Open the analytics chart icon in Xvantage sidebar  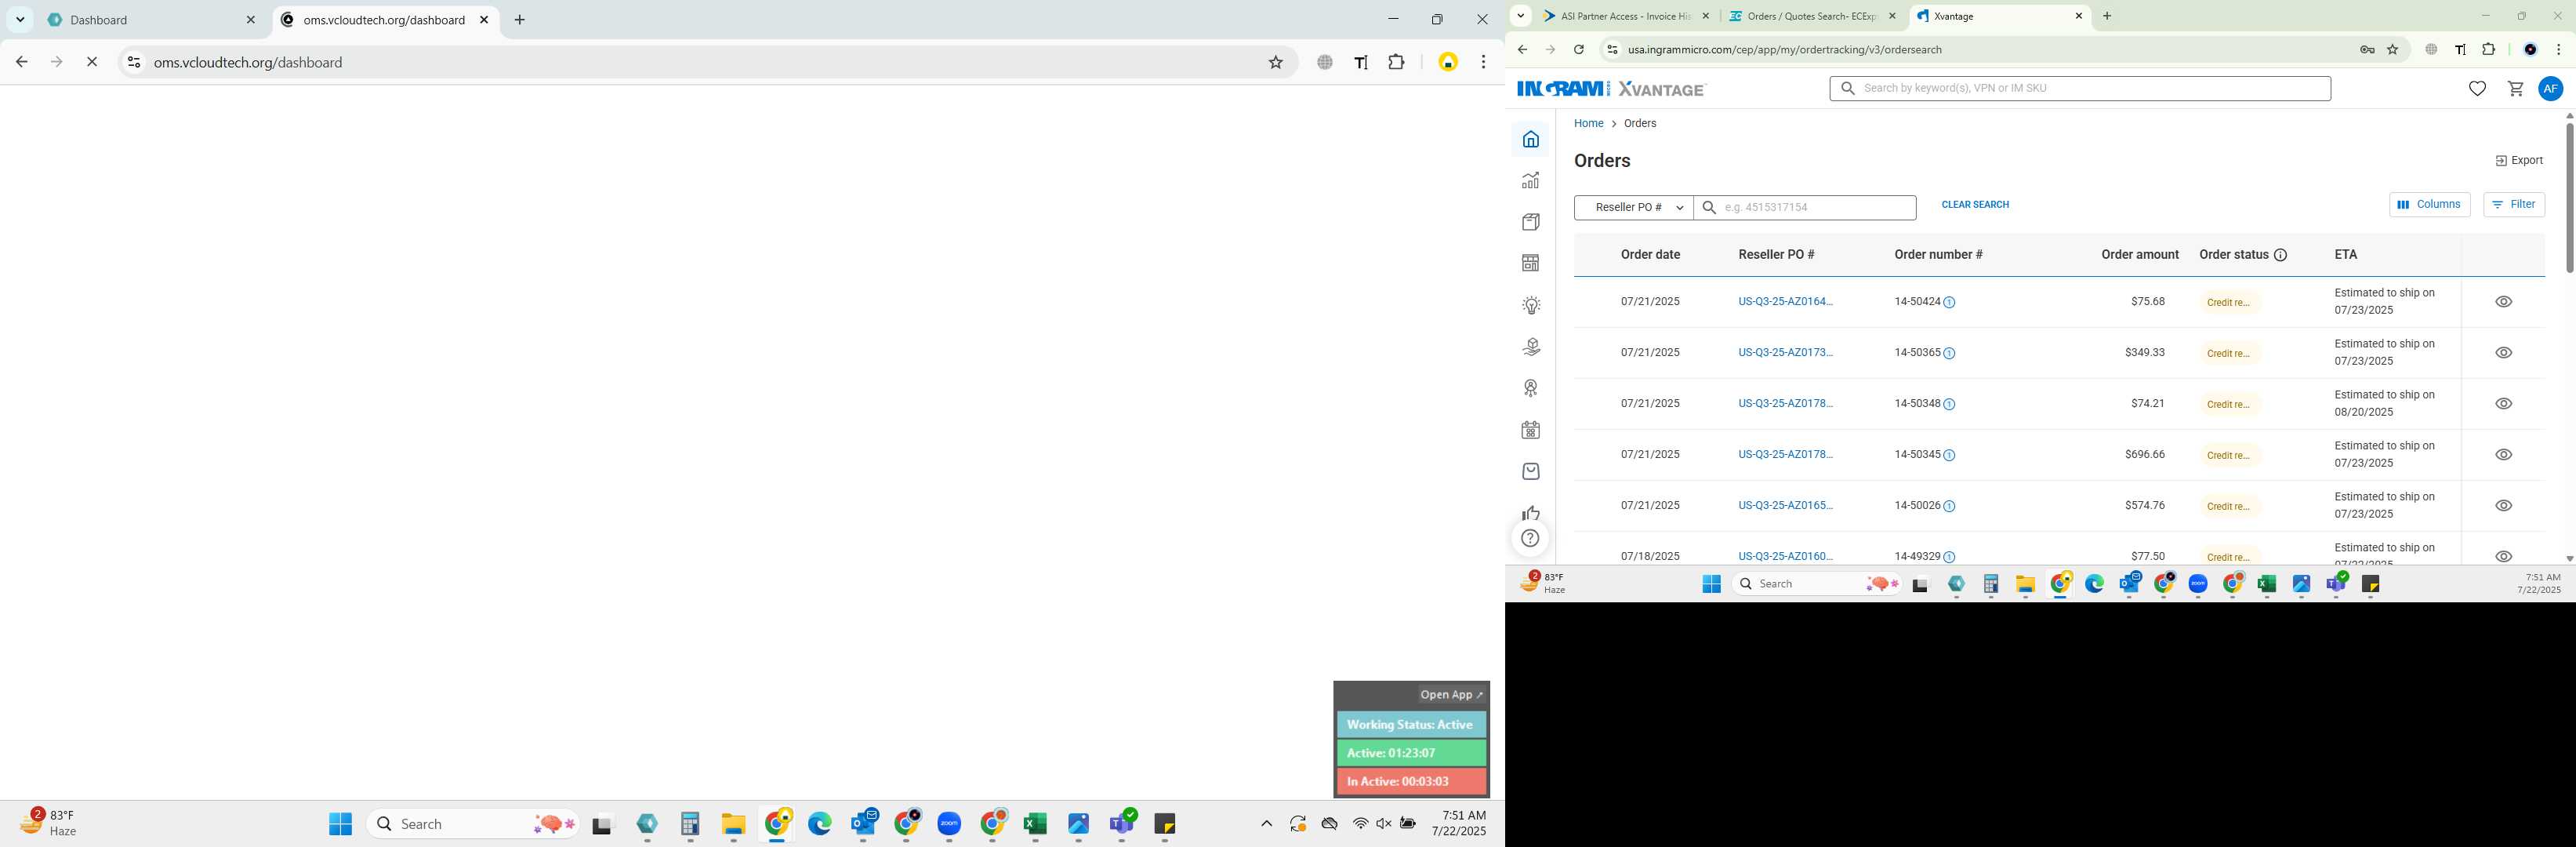click(x=1530, y=180)
